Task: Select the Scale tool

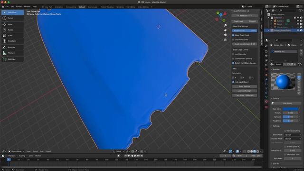Action: click(x=13, y=36)
